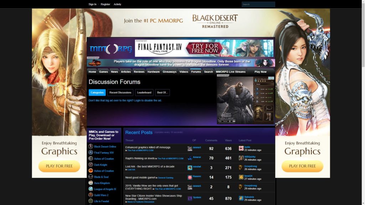365x205 pixels.
Task: Click Iselin's avatar in Latest Post column
Action: [241, 148]
